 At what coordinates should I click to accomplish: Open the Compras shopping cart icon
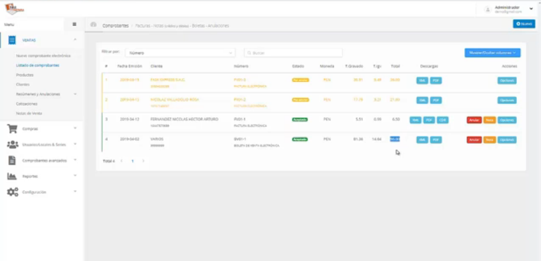12,129
